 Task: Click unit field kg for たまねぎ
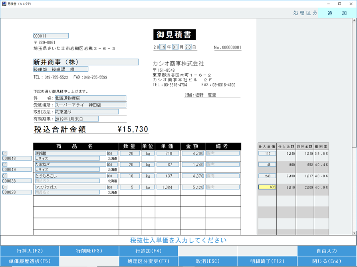point(148,165)
